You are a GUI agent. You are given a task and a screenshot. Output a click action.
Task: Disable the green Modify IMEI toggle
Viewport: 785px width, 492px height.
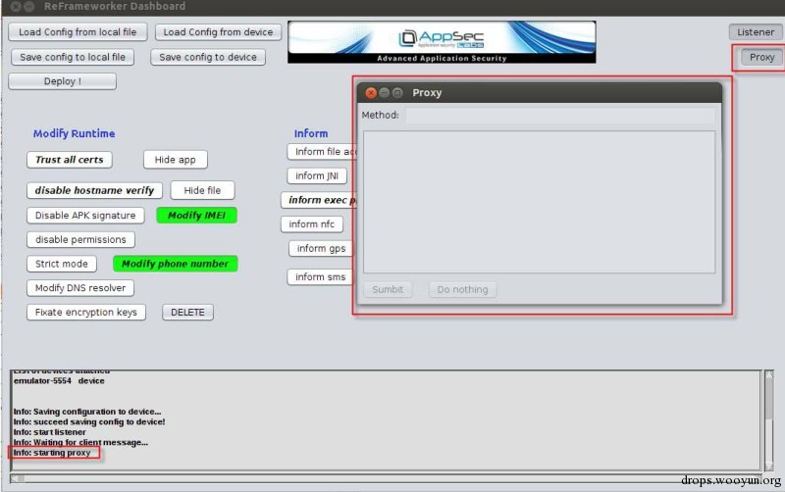[x=197, y=216]
